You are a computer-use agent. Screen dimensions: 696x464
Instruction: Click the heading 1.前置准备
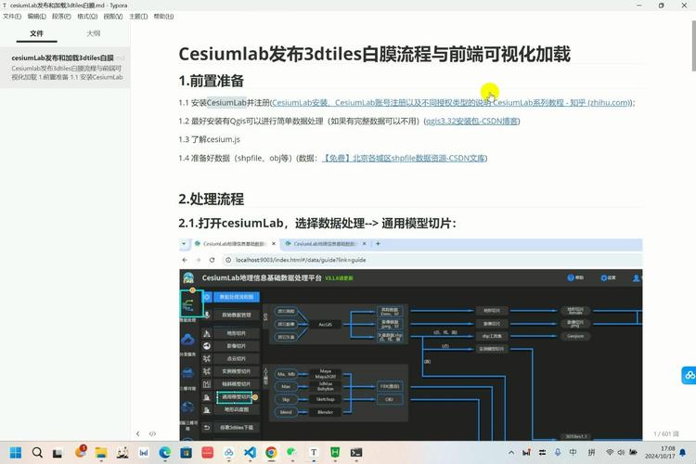pos(211,81)
